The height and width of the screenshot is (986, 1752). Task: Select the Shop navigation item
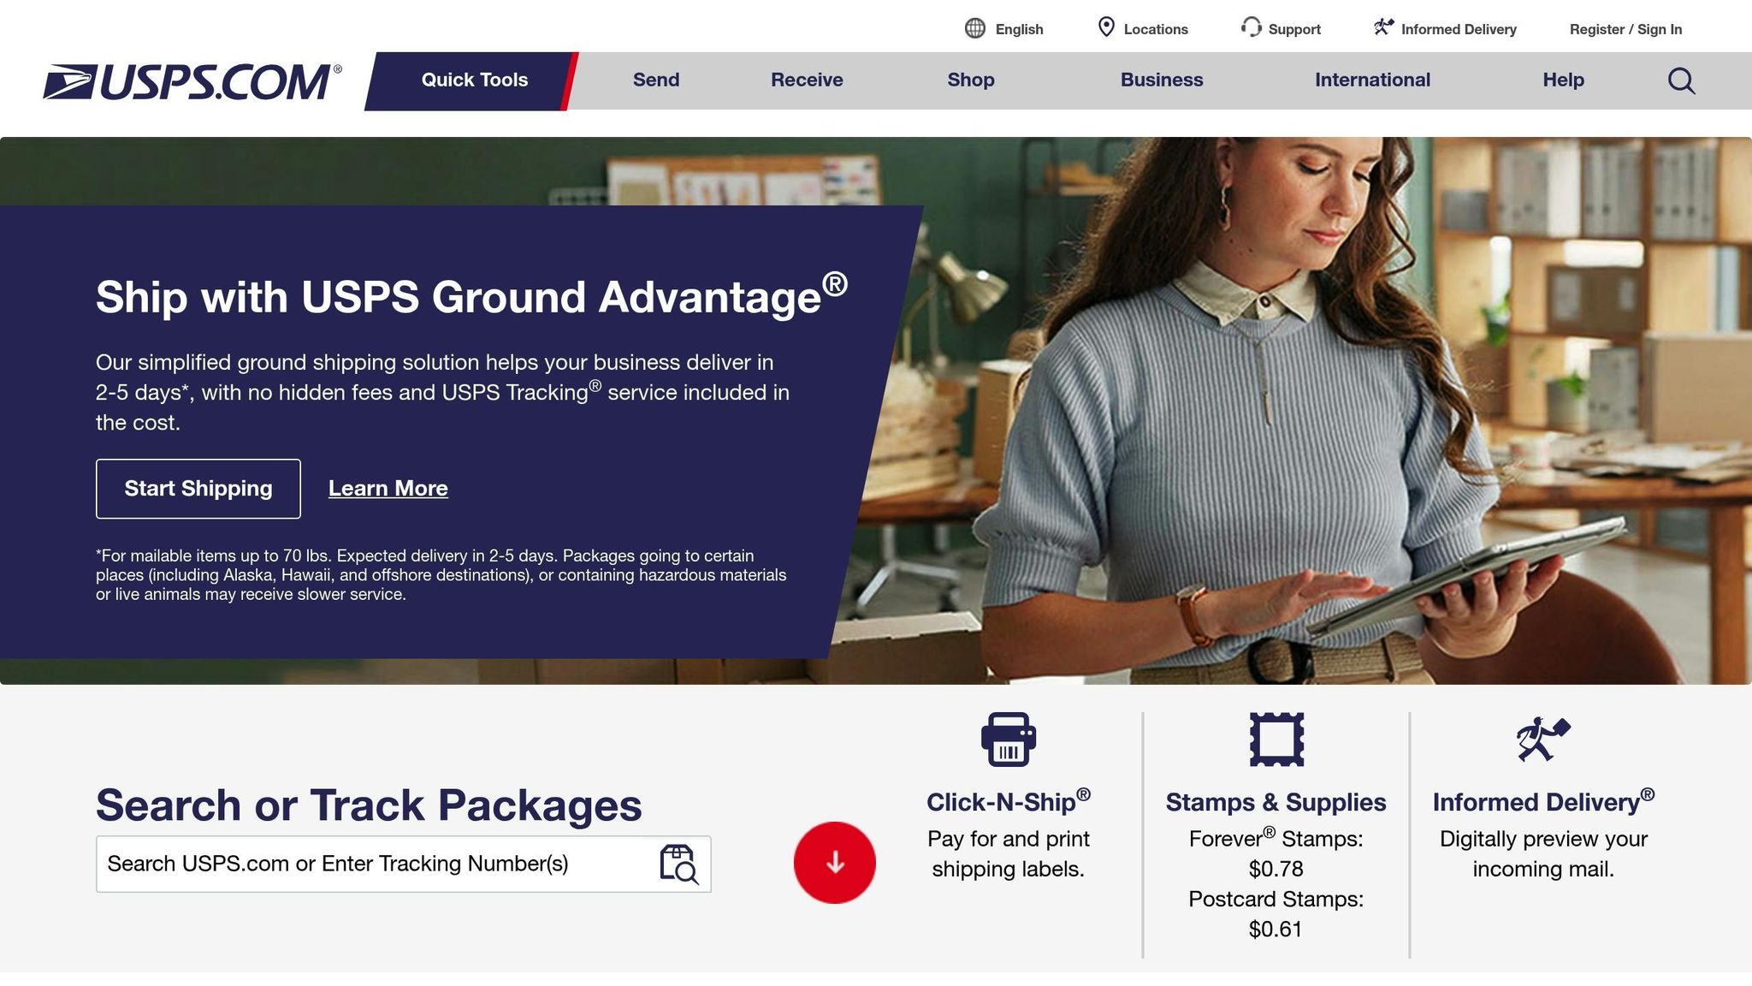click(970, 80)
